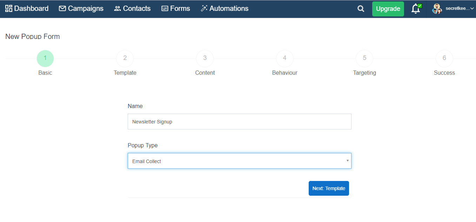Click the search magnifier icon

pyautogui.click(x=361, y=9)
